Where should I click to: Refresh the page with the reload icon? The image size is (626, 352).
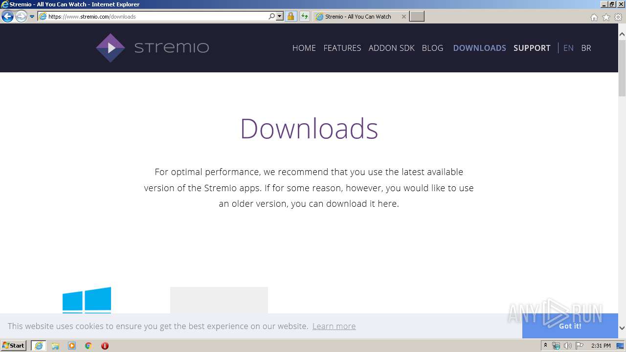[305, 17]
